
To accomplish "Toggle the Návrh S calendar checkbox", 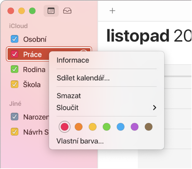I will click(x=15, y=132).
